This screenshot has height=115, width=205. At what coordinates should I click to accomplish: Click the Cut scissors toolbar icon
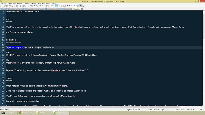tap(20, 6)
